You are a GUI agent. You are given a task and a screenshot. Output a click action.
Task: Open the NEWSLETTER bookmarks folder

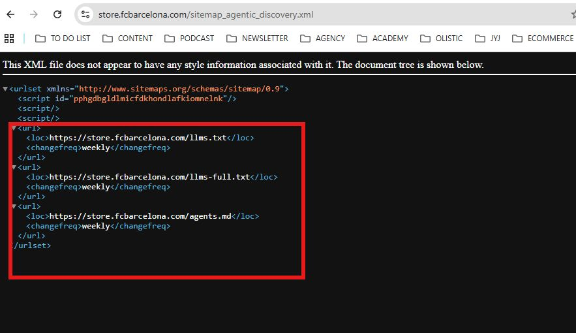tap(257, 39)
